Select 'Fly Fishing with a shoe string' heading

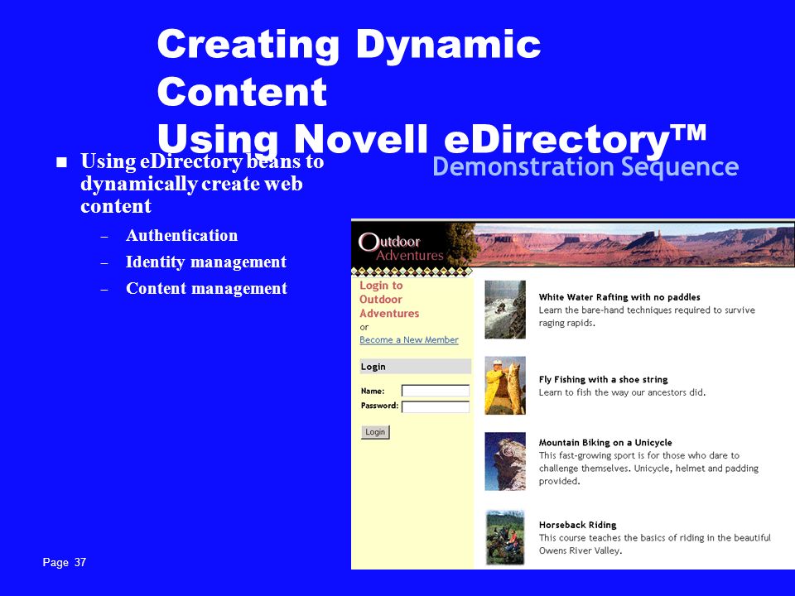click(603, 379)
